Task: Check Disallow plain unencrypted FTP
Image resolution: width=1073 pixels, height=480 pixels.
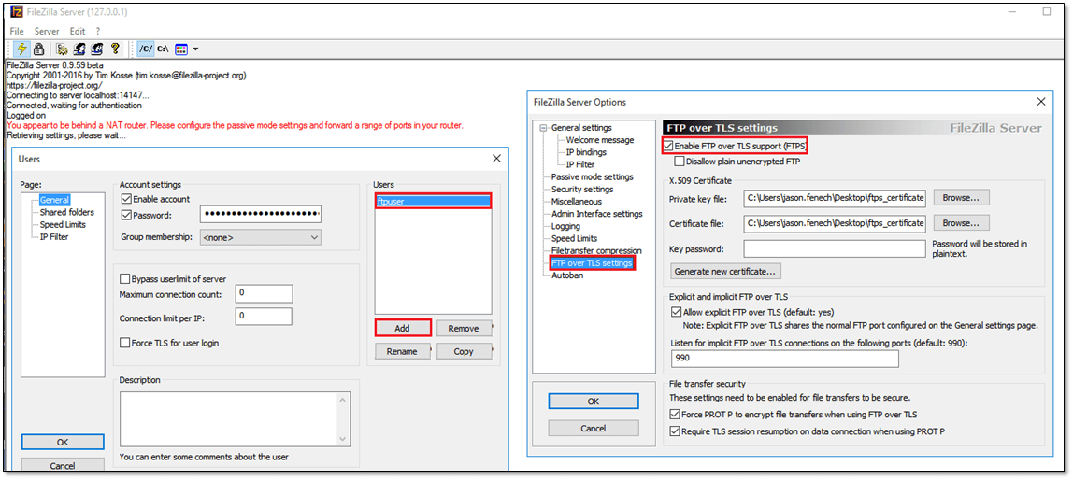Action: pyautogui.click(x=679, y=162)
